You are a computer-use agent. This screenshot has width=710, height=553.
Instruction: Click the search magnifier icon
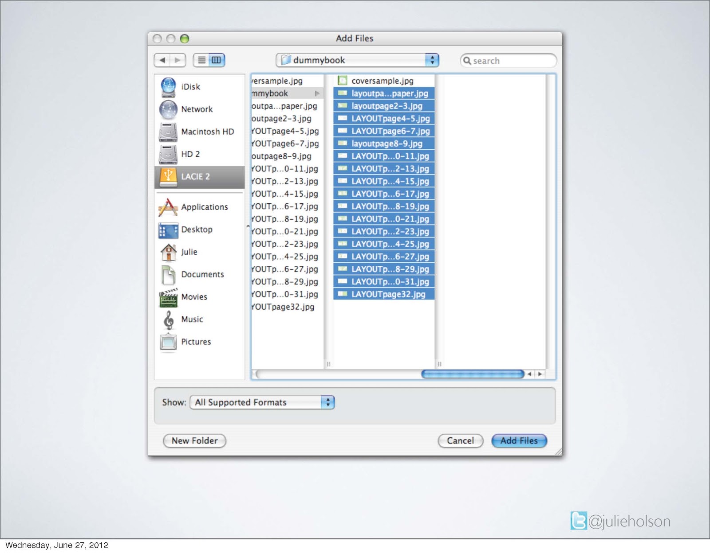467,60
